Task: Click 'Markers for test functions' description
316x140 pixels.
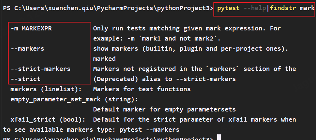Action: click(x=142, y=89)
